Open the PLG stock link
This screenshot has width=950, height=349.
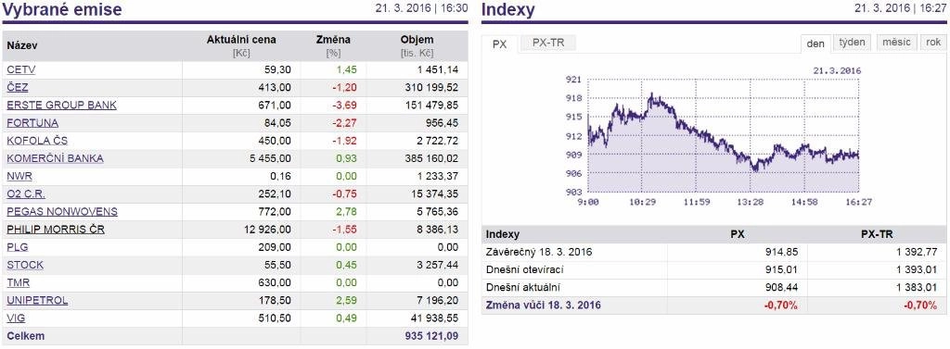[18, 247]
